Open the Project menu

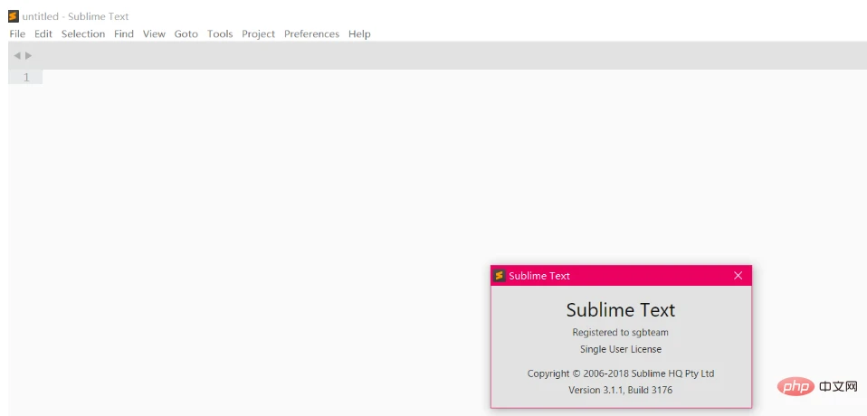point(258,33)
